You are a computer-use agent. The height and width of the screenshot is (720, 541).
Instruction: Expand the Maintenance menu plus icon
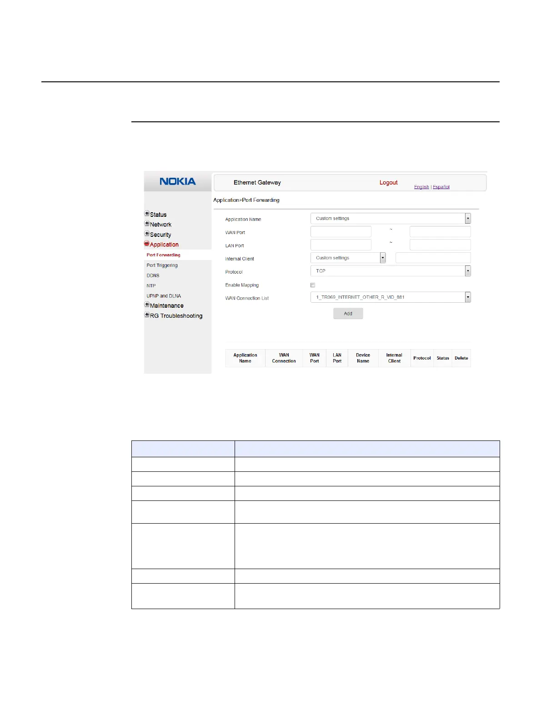click(147, 305)
